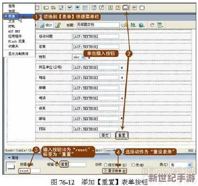Insert a Fieldset from the forms bar

[142, 8]
